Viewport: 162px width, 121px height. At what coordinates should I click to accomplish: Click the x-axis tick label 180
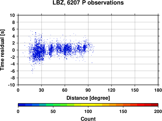158,90
